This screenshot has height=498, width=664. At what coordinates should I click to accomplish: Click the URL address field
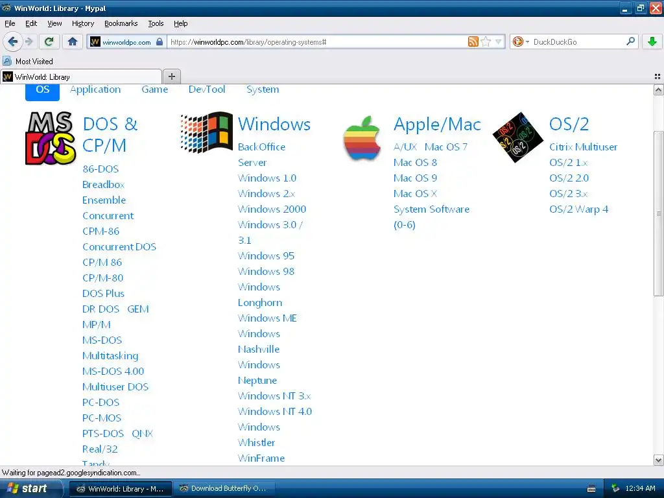pyautogui.click(x=318, y=41)
